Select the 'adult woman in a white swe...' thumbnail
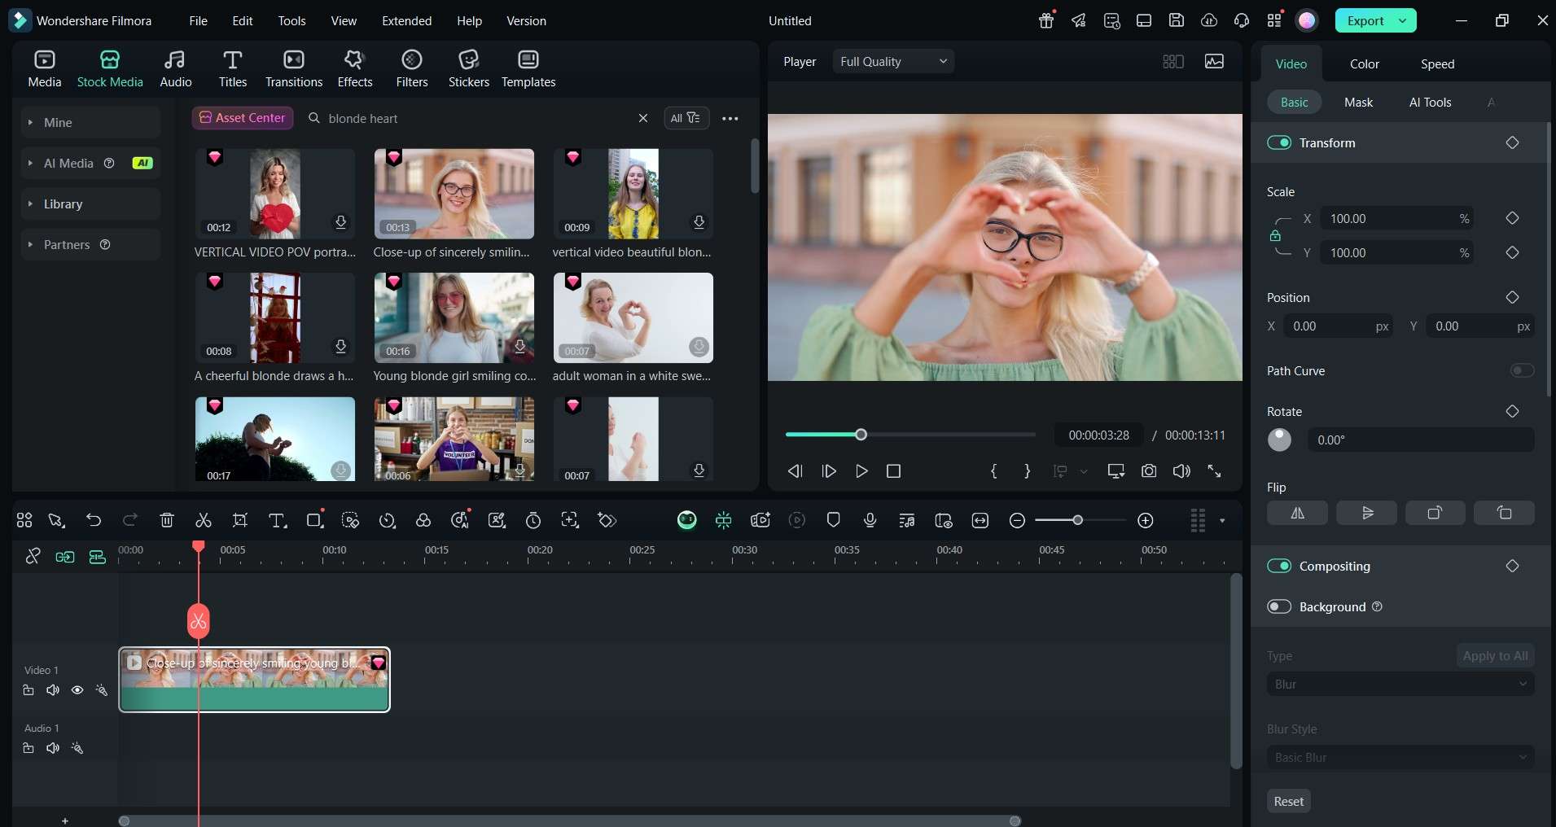Screen dimensions: 1556x827 click(x=633, y=317)
